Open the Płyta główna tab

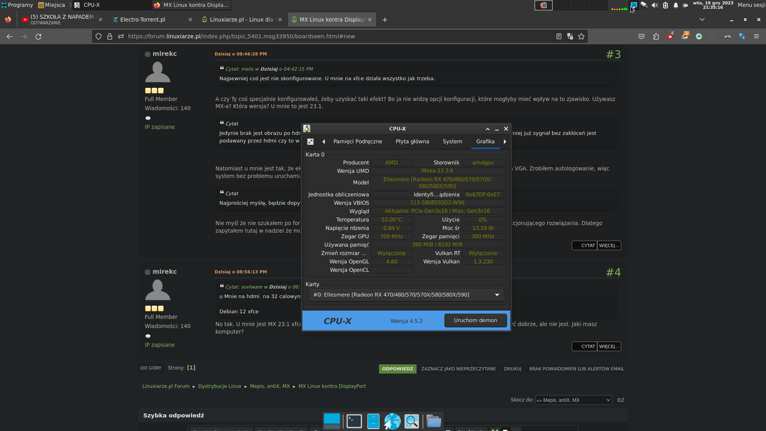coord(412,142)
